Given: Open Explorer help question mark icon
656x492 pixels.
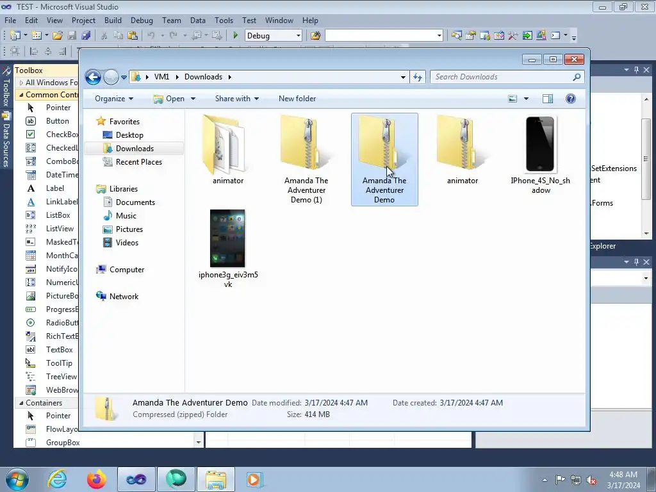Looking at the screenshot, I should point(571,99).
